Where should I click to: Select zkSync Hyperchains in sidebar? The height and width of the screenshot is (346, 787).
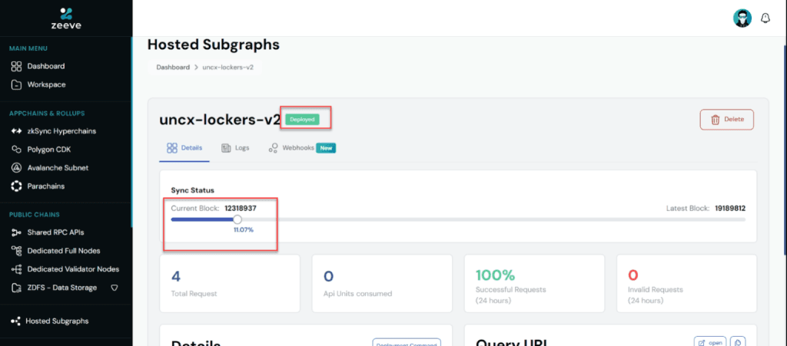(61, 131)
